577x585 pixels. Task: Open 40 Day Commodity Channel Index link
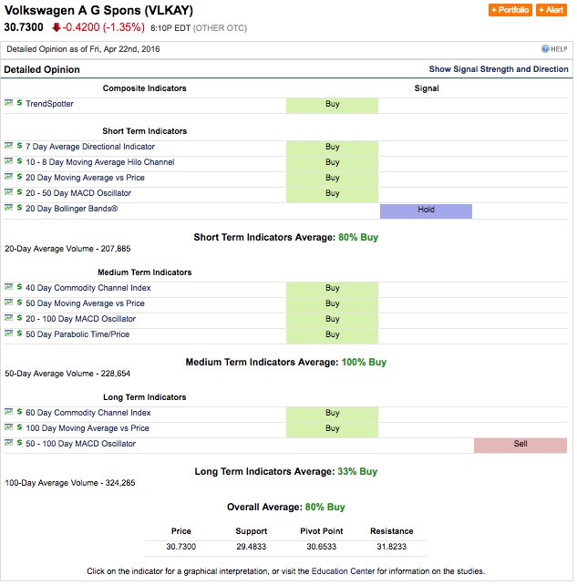pyautogui.click(x=88, y=288)
